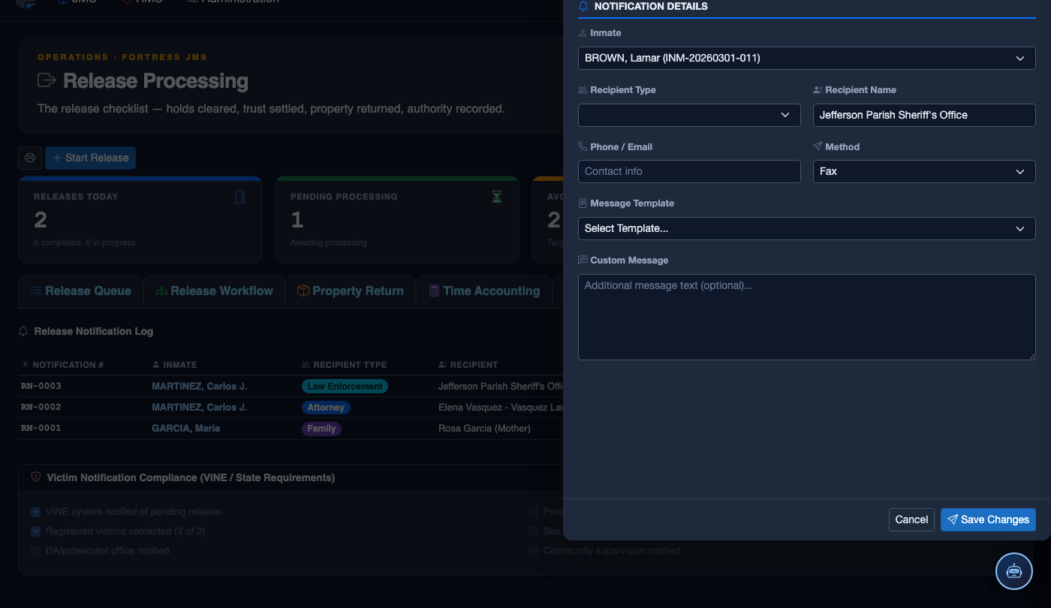Click the print icon beside Start Release
The width and height of the screenshot is (1051, 608).
coord(30,158)
